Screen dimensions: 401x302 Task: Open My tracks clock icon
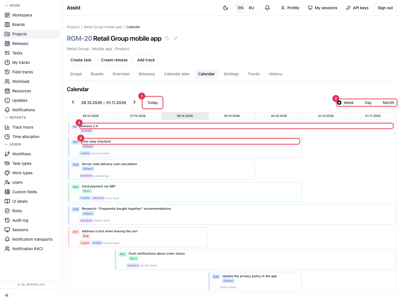[7, 62]
